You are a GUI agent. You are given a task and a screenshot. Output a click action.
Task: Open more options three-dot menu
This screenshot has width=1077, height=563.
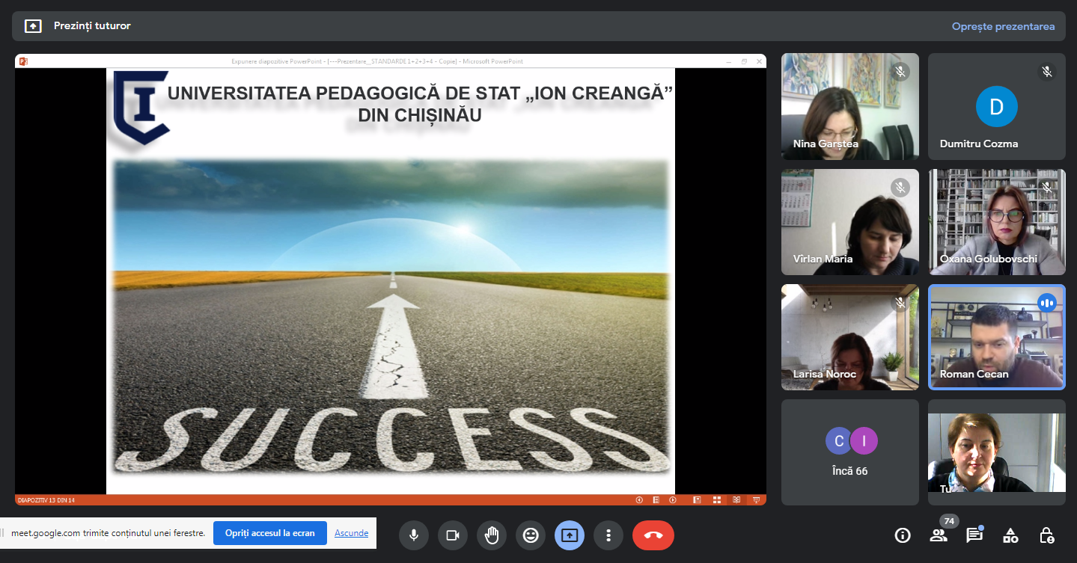pos(608,535)
